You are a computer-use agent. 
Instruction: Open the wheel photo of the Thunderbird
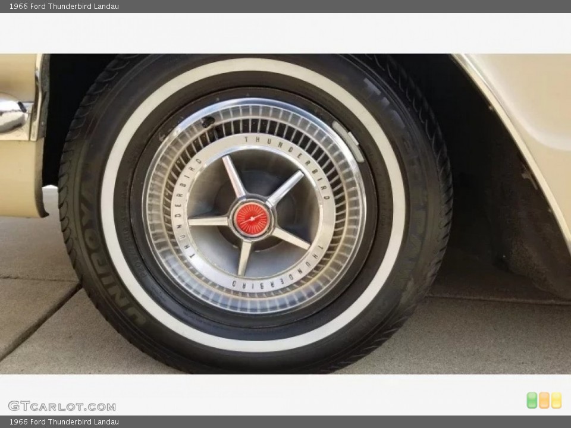click(x=285, y=214)
